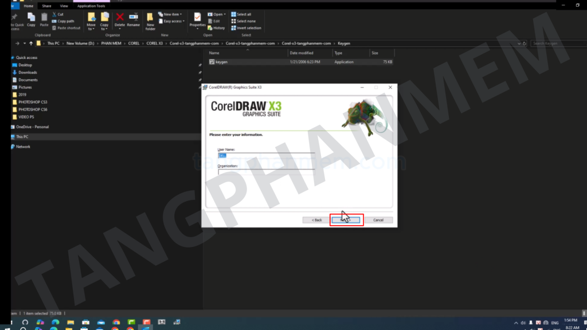Open the Move to dropdown menu
The width and height of the screenshot is (587, 330).
pos(91,21)
